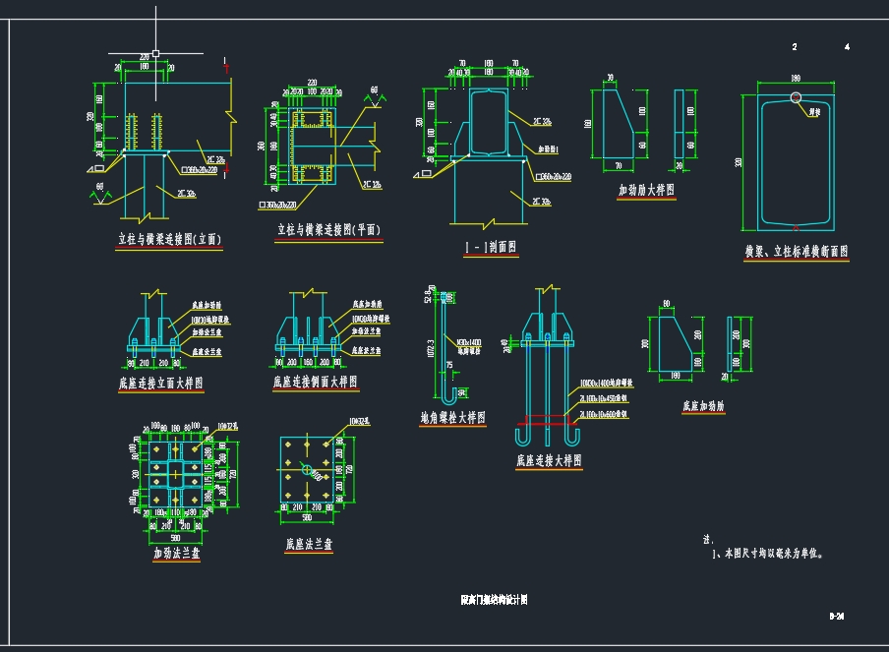
Task: Click the title '立柱与横梁连接图(平面)'
Action: coord(328,229)
